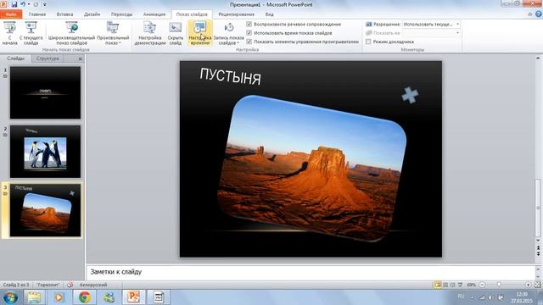Click zoom percentage 69% in the status bar
The height and width of the screenshot is (305, 543).
pos(472,285)
